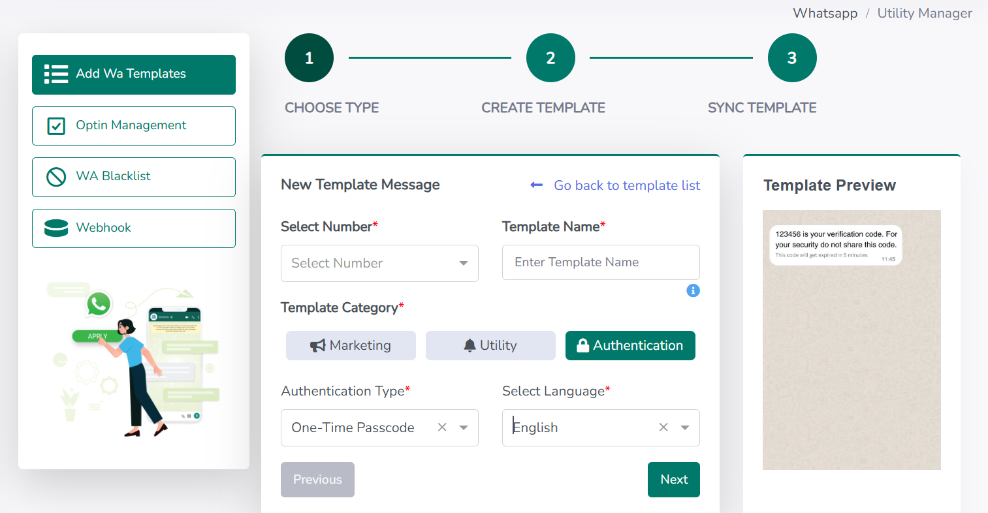Choose the Marketing template category
Viewport: 988px width, 513px height.
(351, 345)
